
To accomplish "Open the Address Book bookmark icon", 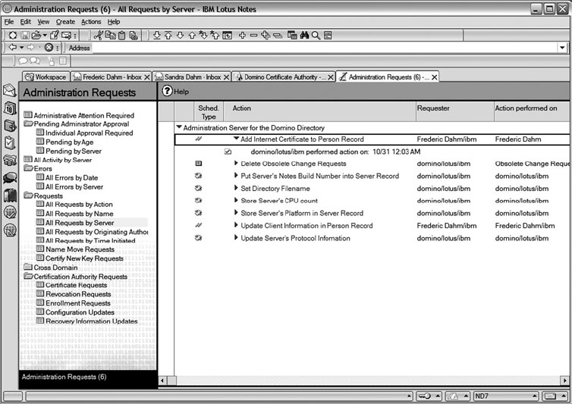I will click(10, 125).
